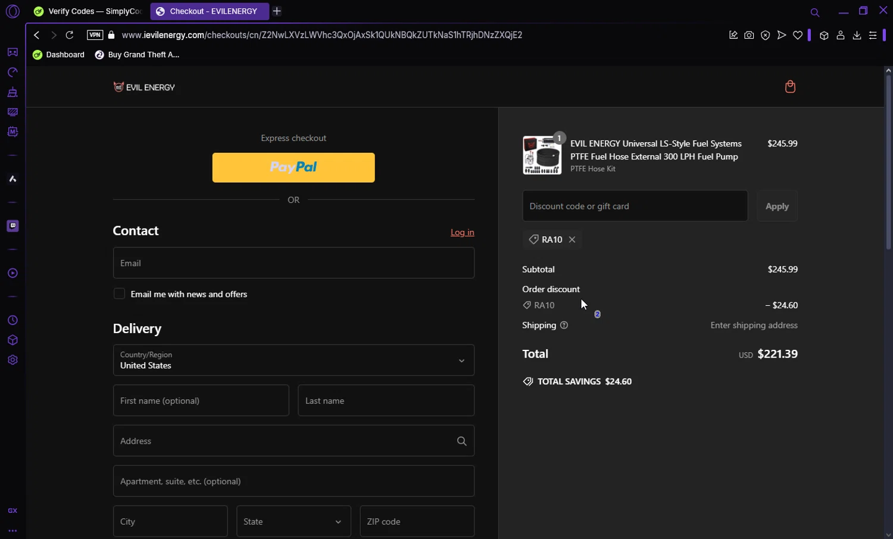Click the TOTAL SAVINGS $24.60 text

pyautogui.click(x=585, y=381)
